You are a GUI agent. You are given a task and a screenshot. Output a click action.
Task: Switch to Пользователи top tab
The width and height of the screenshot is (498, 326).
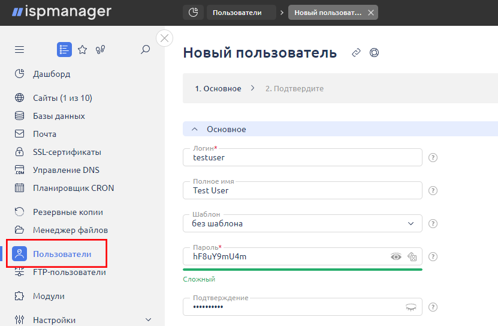point(241,13)
